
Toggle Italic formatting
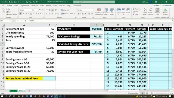[x=23, y=14]
